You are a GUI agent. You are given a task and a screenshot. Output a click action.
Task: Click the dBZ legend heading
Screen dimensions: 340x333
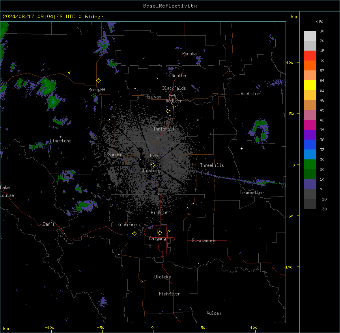click(x=319, y=21)
